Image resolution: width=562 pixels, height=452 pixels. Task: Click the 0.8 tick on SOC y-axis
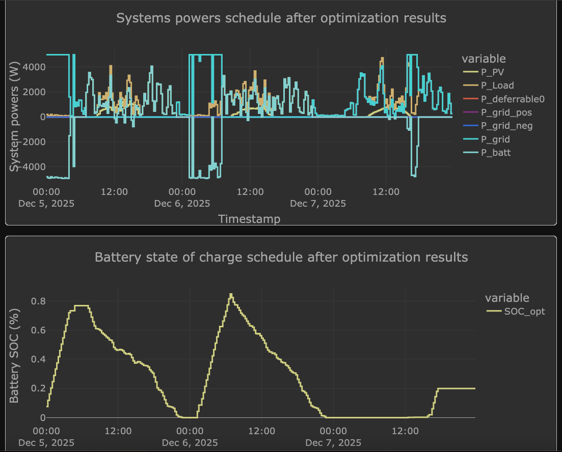click(x=38, y=301)
